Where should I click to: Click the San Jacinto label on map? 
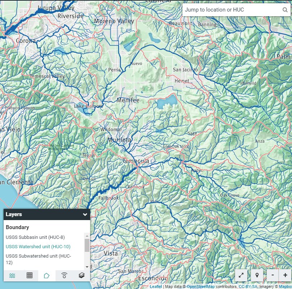tap(185, 70)
